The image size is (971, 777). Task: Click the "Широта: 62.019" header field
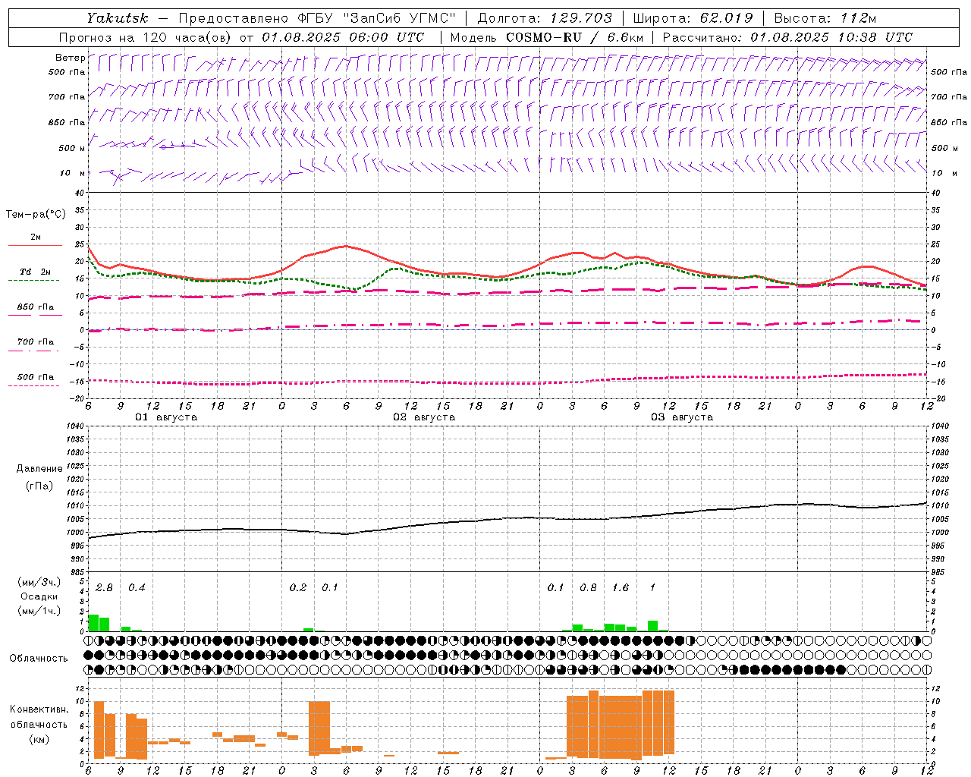693,18
